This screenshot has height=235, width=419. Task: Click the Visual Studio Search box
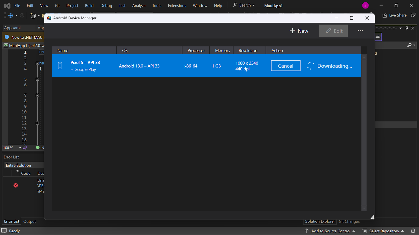coord(244,5)
